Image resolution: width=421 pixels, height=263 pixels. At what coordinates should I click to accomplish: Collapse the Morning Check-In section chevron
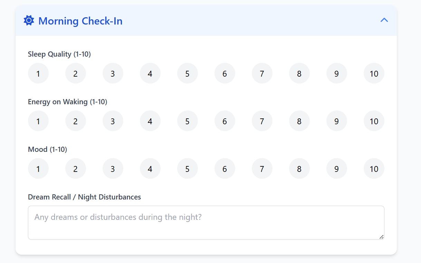coord(384,20)
